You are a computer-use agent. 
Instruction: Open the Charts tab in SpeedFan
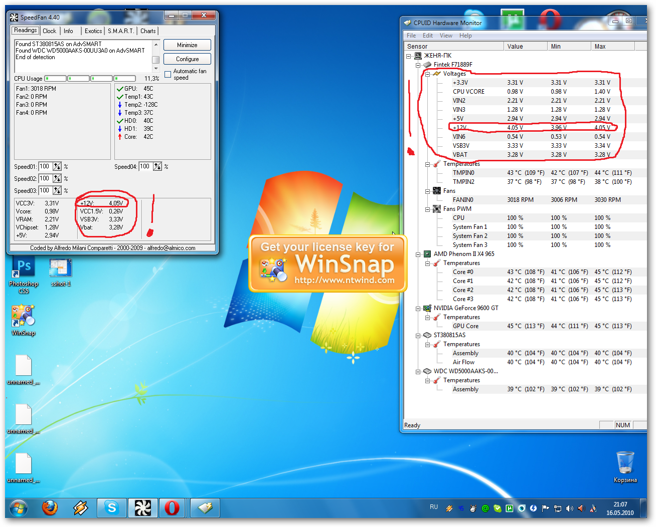pyautogui.click(x=148, y=31)
